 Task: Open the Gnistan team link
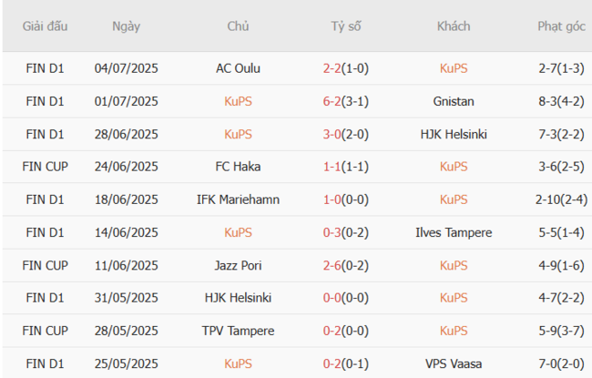coord(454,101)
